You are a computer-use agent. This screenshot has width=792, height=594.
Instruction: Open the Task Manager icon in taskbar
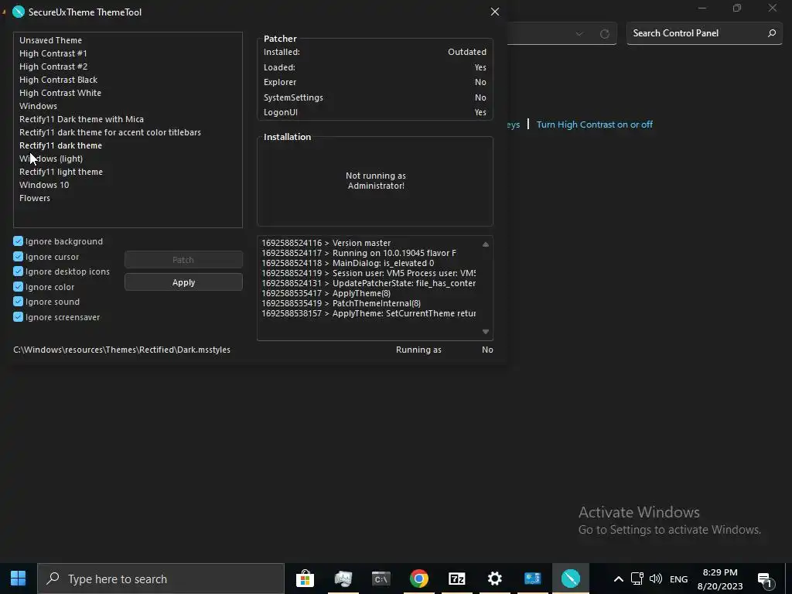tap(343, 579)
